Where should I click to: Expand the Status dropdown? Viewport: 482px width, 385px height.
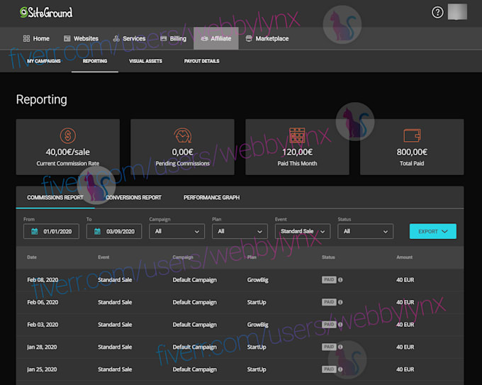tap(366, 231)
